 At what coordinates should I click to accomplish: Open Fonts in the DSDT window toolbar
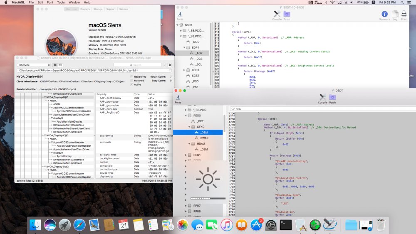pyautogui.click(x=178, y=98)
